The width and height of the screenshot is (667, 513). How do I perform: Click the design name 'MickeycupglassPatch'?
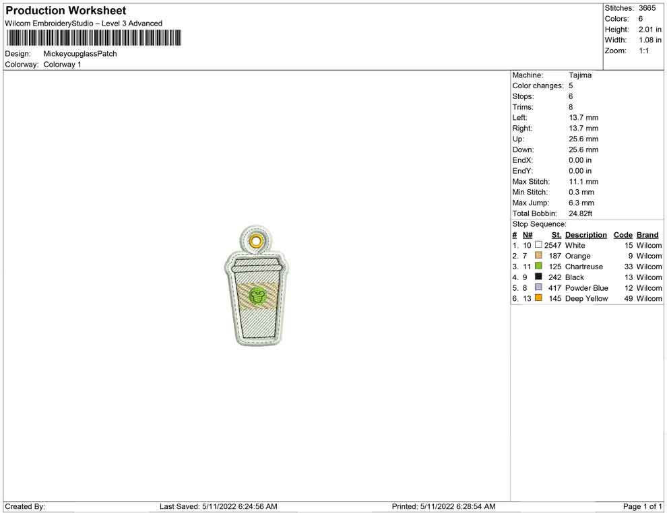pos(80,54)
